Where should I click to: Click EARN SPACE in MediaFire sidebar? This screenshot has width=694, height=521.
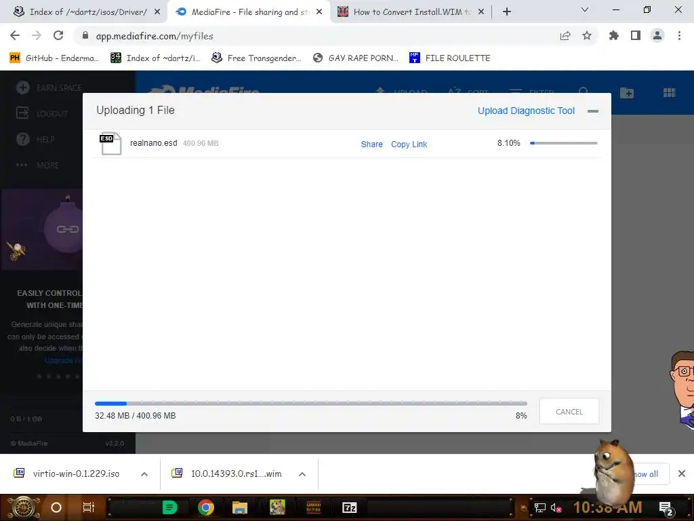(x=49, y=88)
